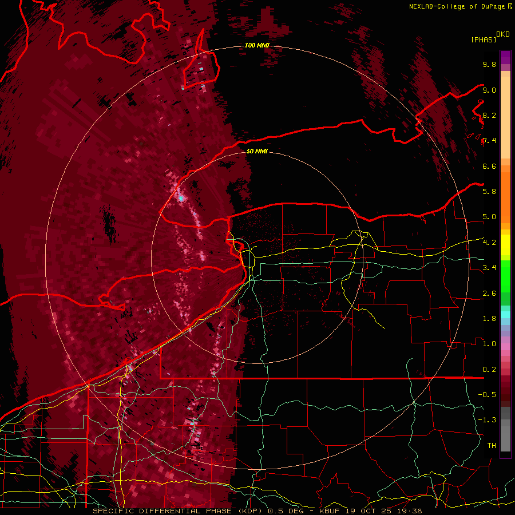Click the 9.0 scale value

pos(489,90)
